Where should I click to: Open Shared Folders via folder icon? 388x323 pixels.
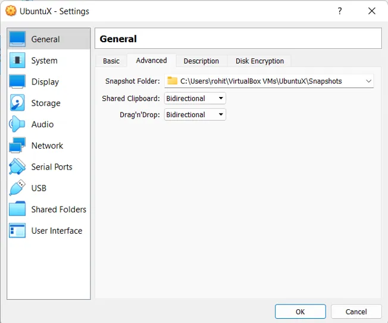17,209
